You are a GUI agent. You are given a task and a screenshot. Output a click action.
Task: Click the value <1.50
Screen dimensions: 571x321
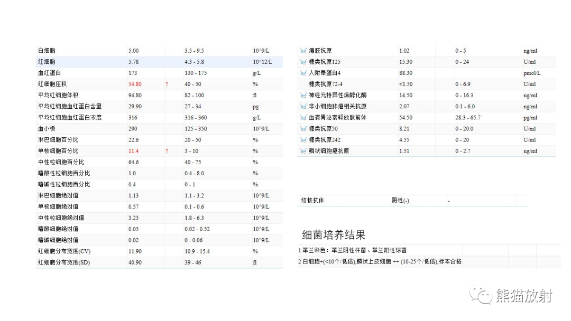[x=406, y=84]
